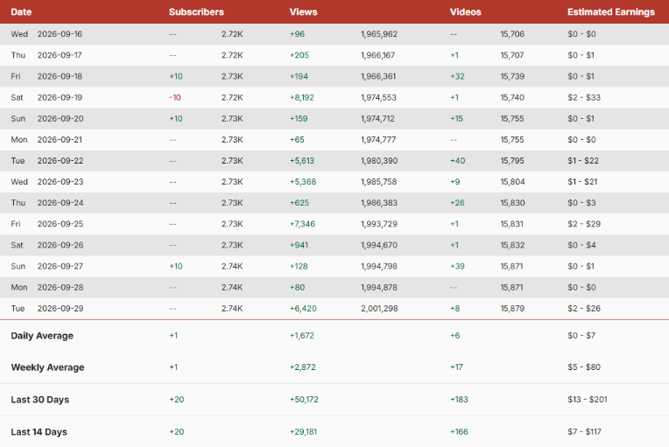Click the Views column header

tap(303, 12)
